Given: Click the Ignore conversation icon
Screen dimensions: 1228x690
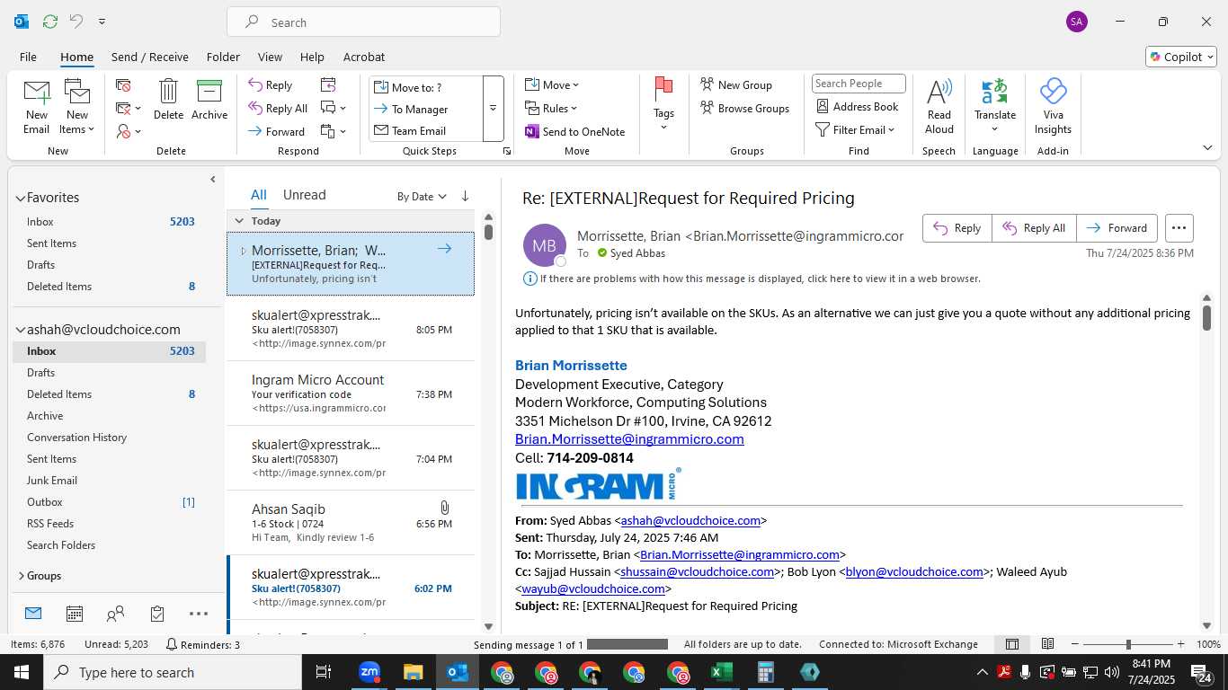Looking at the screenshot, I should (x=123, y=85).
